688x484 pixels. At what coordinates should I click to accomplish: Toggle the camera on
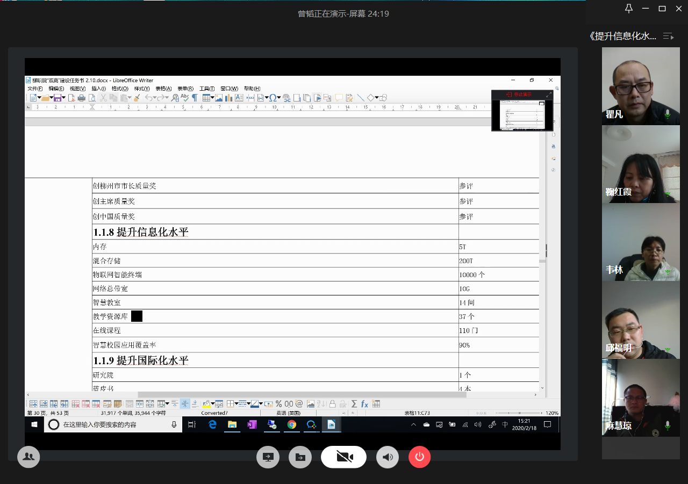pyautogui.click(x=343, y=457)
